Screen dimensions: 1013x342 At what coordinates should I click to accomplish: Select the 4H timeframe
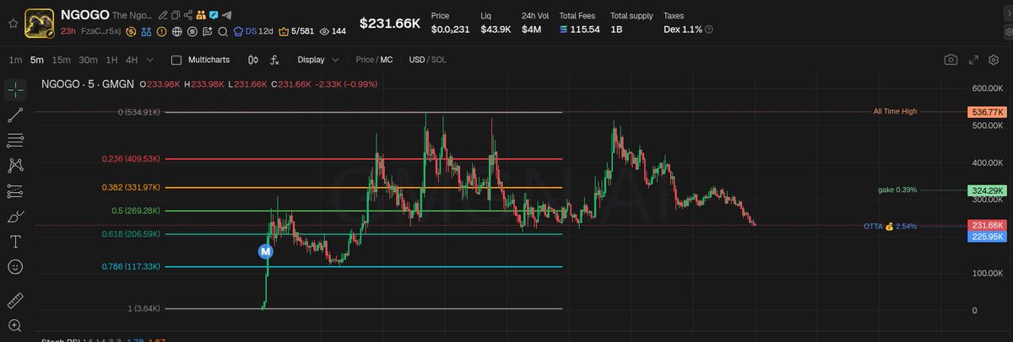132,60
